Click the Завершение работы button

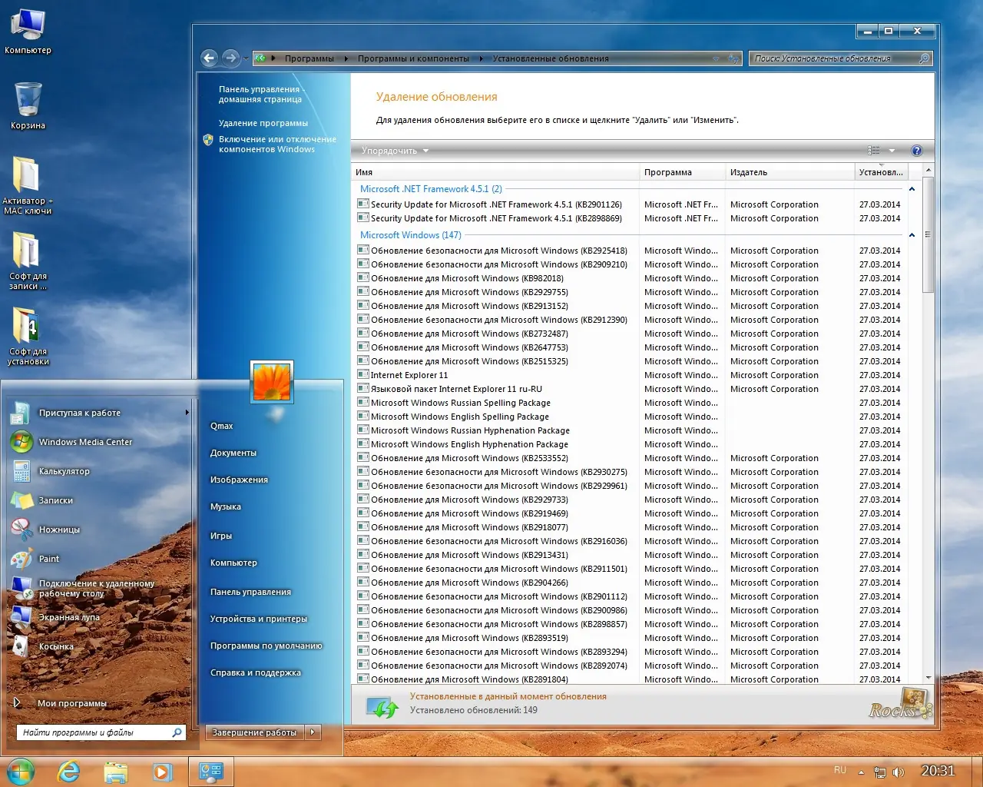pos(254,732)
